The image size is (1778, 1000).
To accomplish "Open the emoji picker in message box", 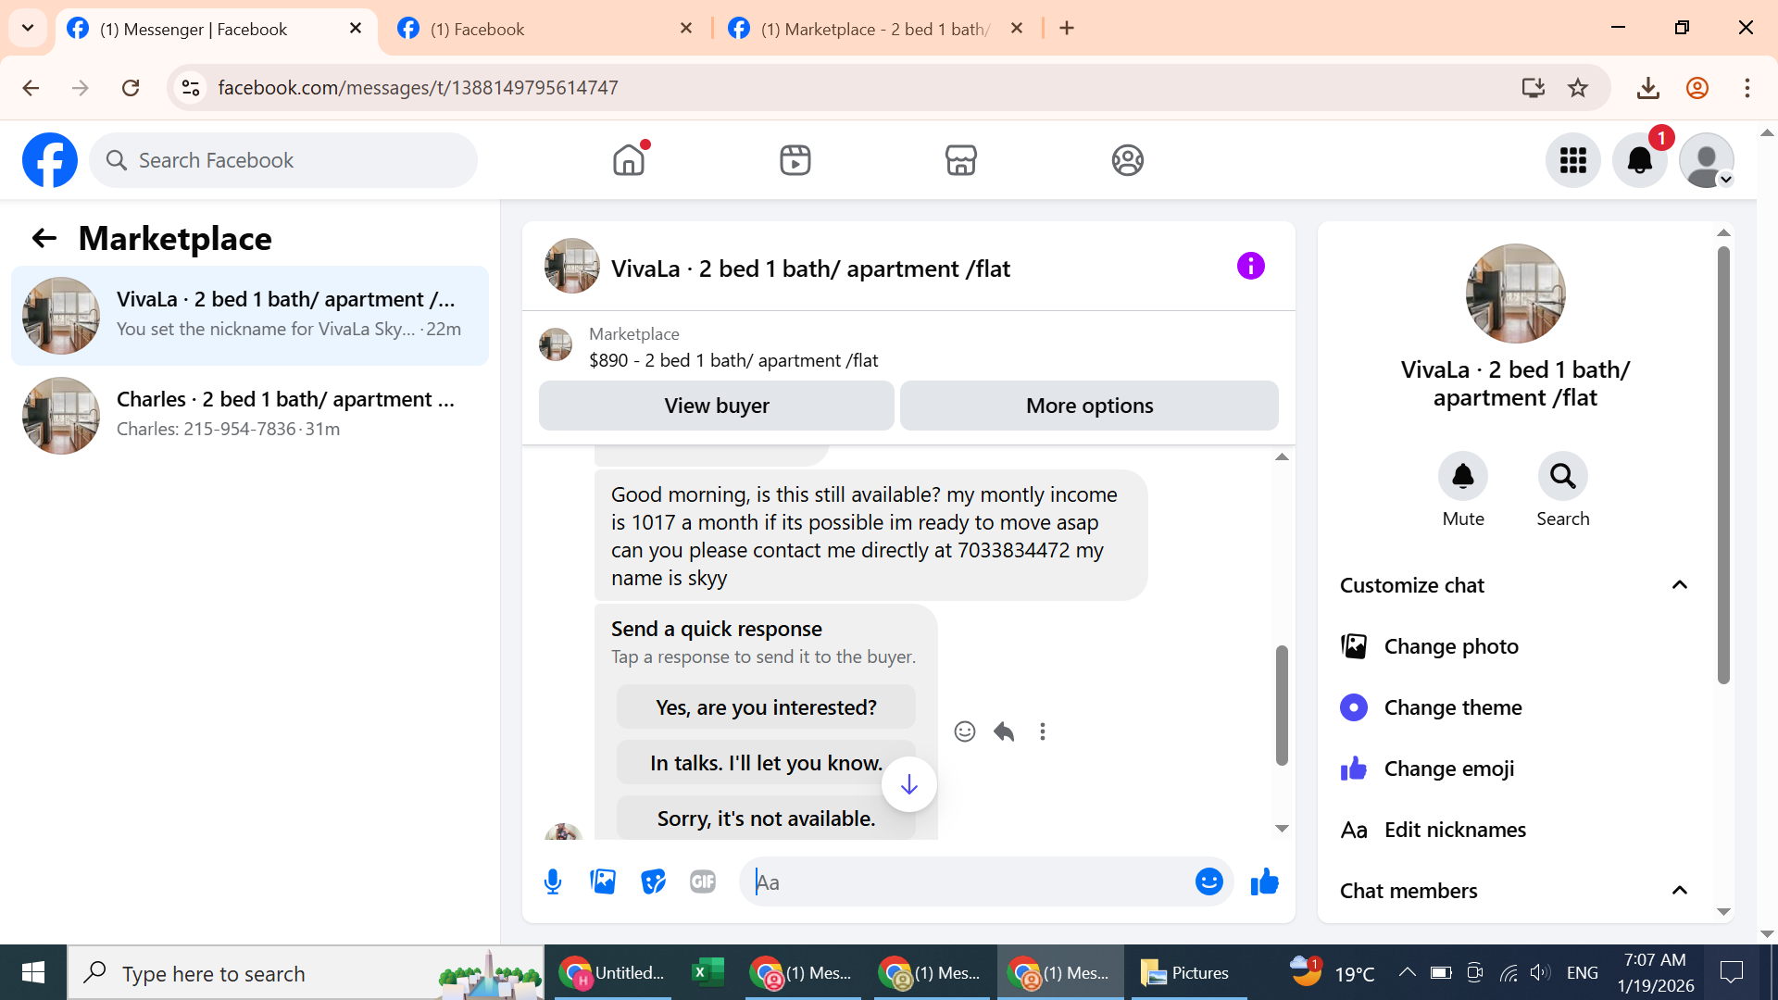I will point(1208,881).
